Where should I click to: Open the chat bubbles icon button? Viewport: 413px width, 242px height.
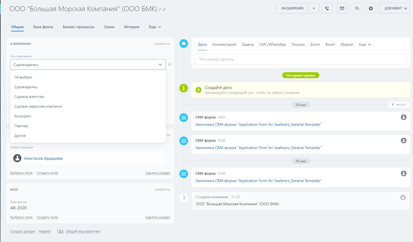357,8
